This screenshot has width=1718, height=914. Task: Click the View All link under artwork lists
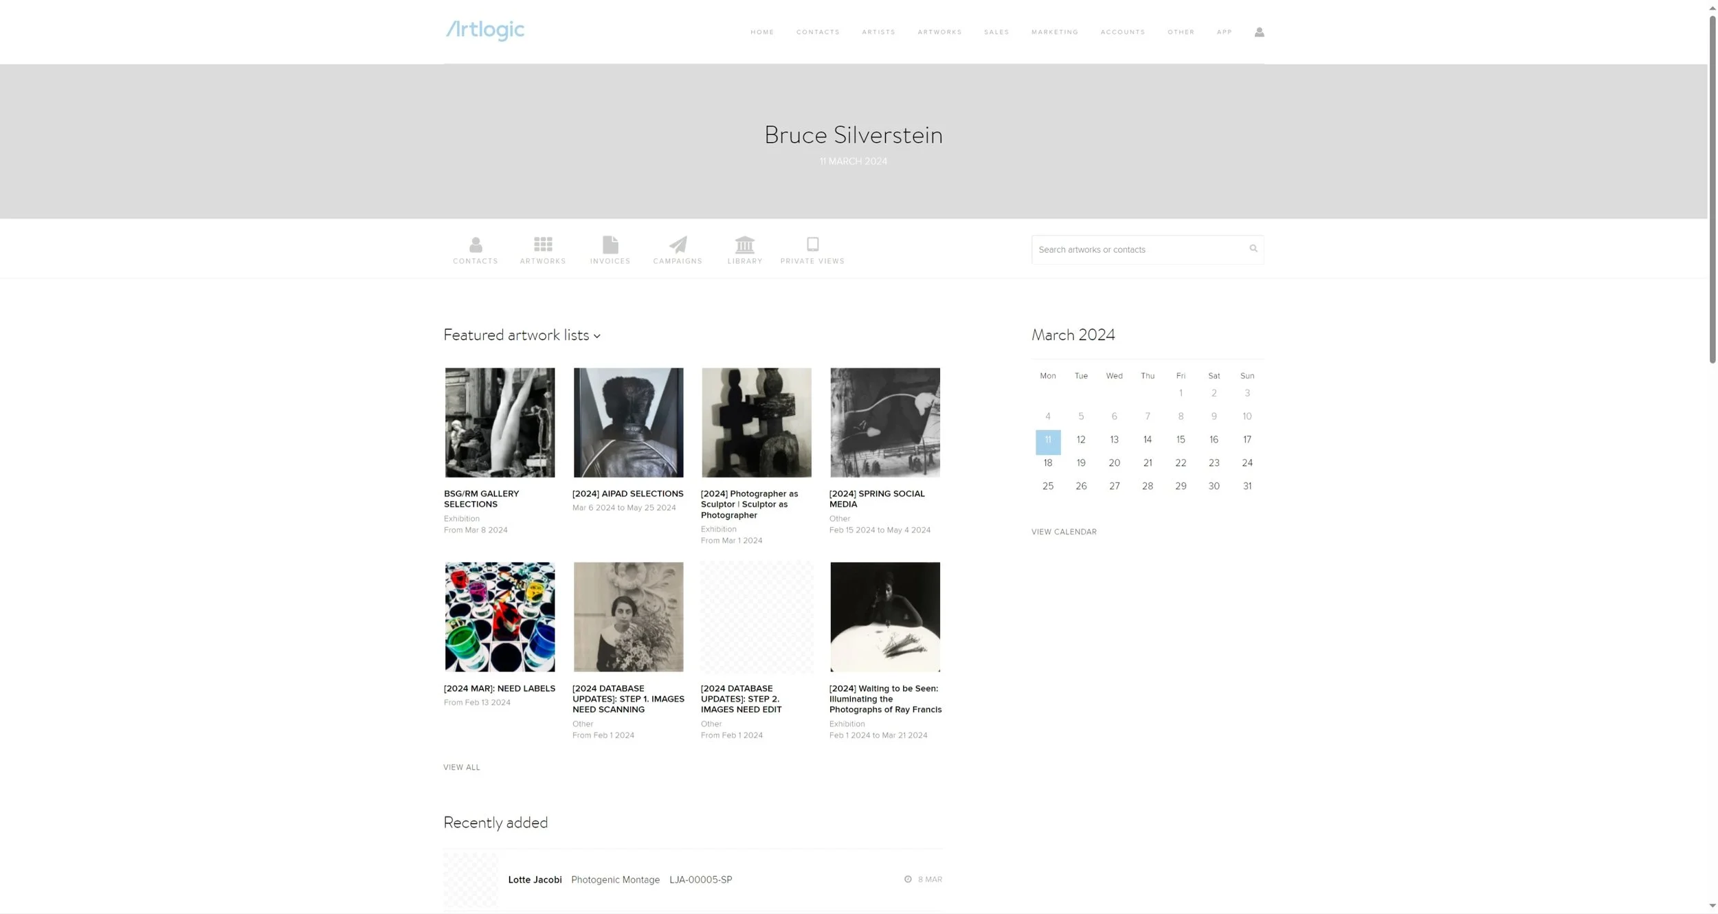pos(462,768)
